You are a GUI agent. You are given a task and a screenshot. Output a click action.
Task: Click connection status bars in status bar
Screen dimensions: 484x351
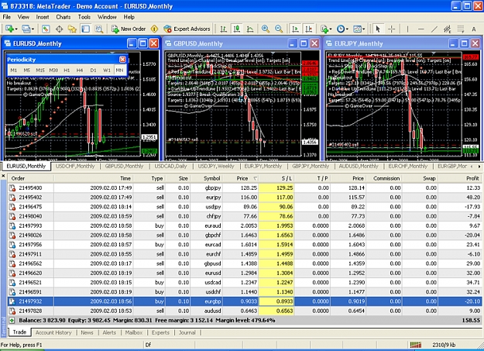click(x=416, y=345)
